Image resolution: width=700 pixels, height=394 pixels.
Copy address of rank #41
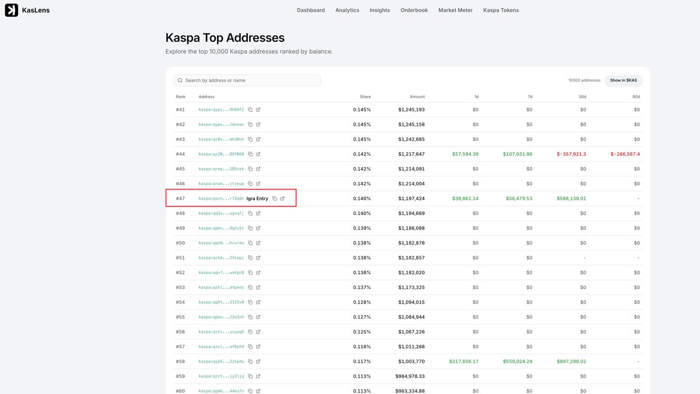coord(250,110)
